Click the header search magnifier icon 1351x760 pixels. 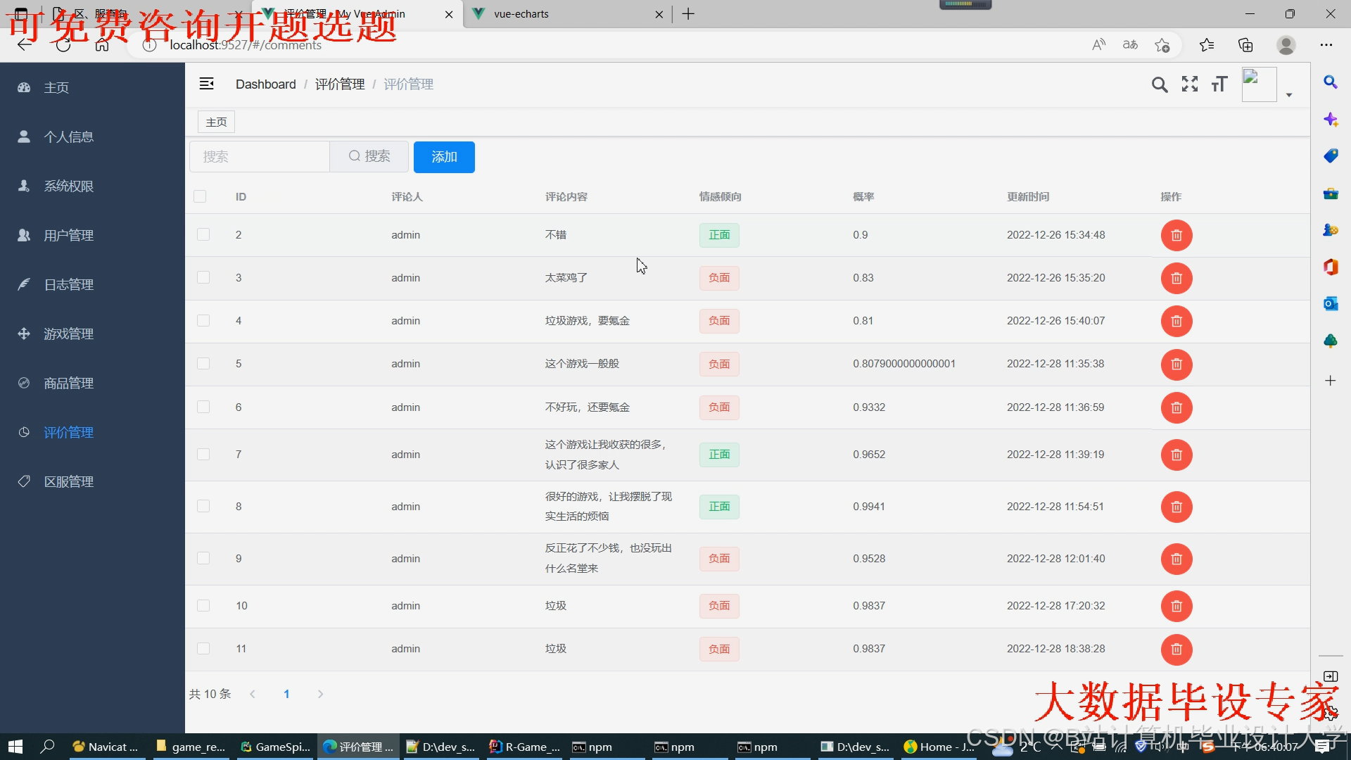pyautogui.click(x=1159, y=85)
